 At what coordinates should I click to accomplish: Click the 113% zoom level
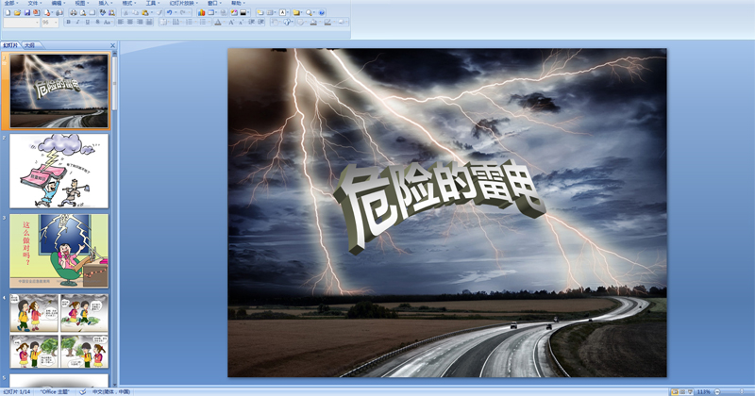703,391
